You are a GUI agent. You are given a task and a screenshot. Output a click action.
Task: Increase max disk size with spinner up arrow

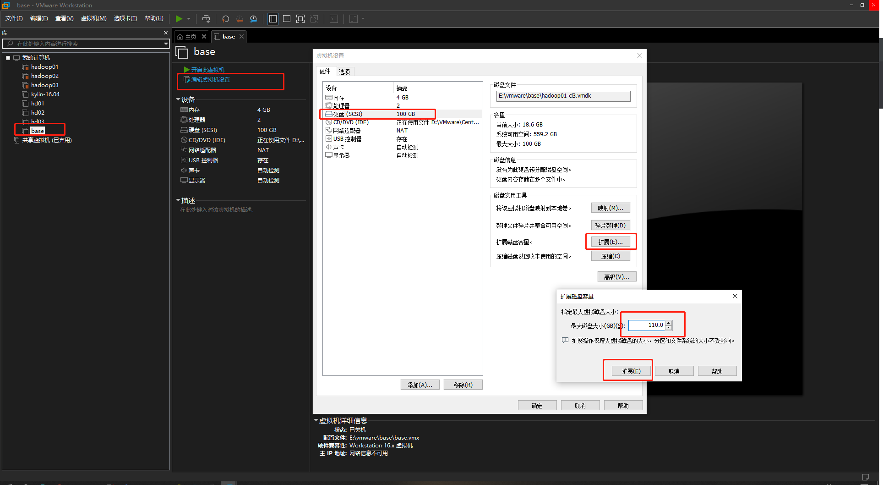click(x=669, y=323)
